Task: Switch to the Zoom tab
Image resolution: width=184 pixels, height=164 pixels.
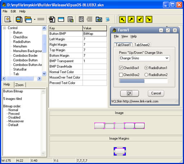Action: [x=19, y=85]
